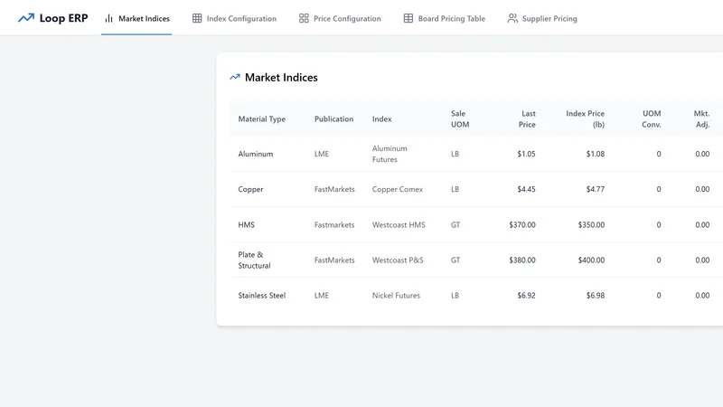Open the Market Indices tab
The height and width of the screenshot is (407, 723).
click(136, 18)
